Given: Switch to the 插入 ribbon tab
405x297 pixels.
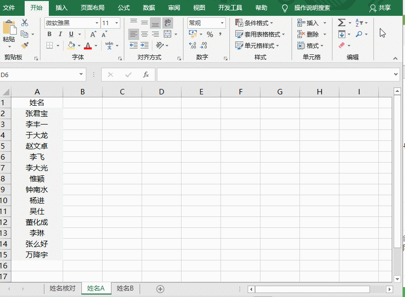Looking at the screenshot, I should [62, 8].
